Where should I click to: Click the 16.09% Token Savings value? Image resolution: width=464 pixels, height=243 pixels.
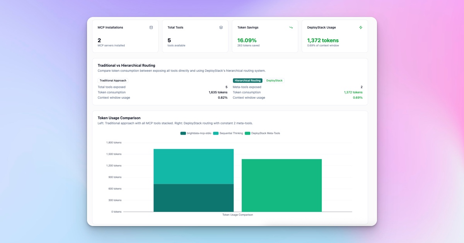point(248,40)
